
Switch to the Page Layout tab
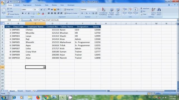pyautogui.click(x=27, y=5)
